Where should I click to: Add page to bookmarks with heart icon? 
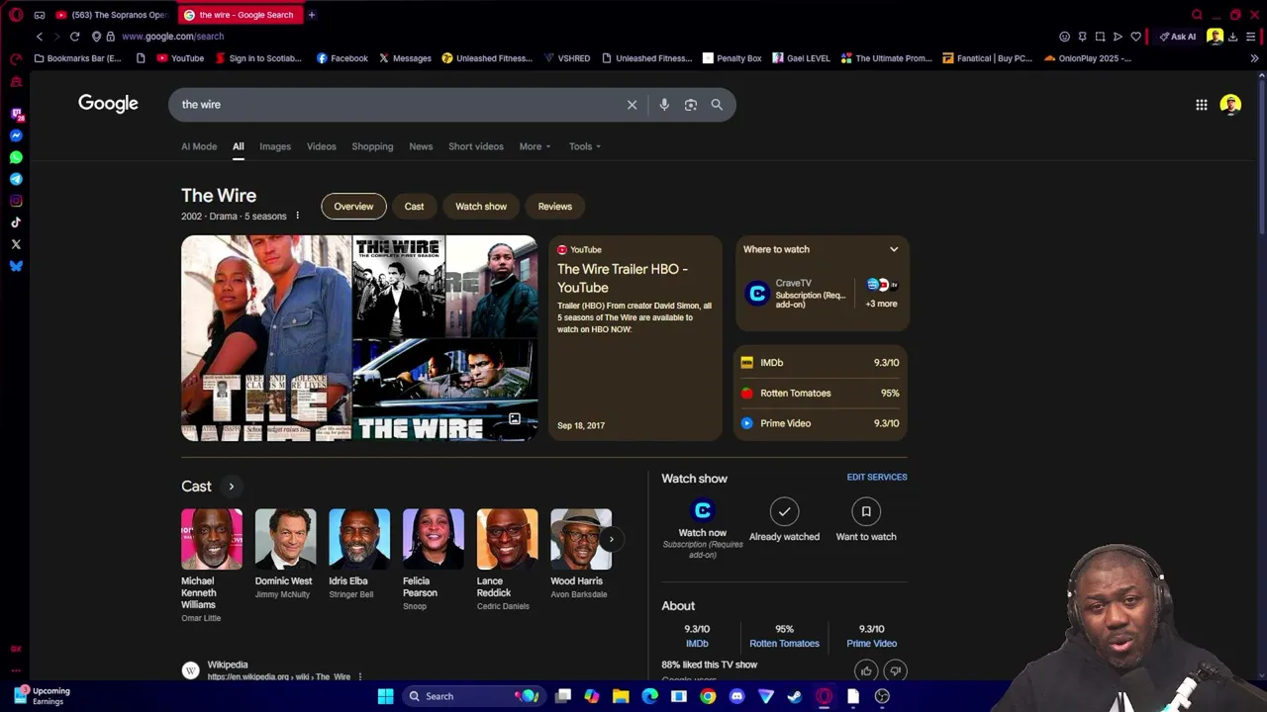point(1135,37)
